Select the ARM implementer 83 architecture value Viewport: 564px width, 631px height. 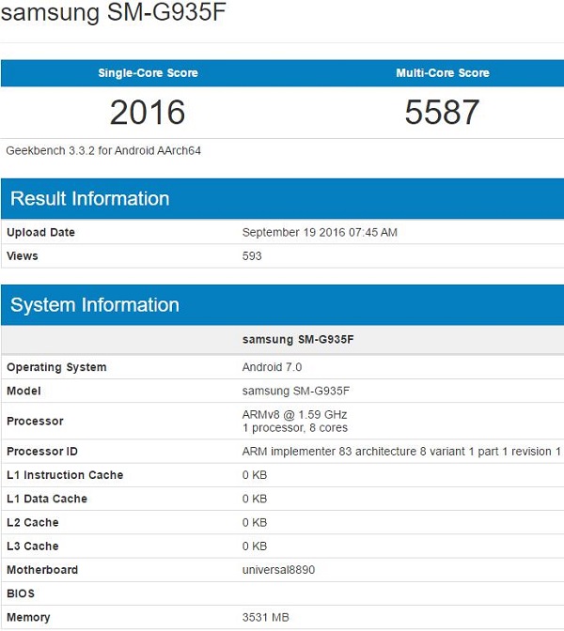click(401, 451)
